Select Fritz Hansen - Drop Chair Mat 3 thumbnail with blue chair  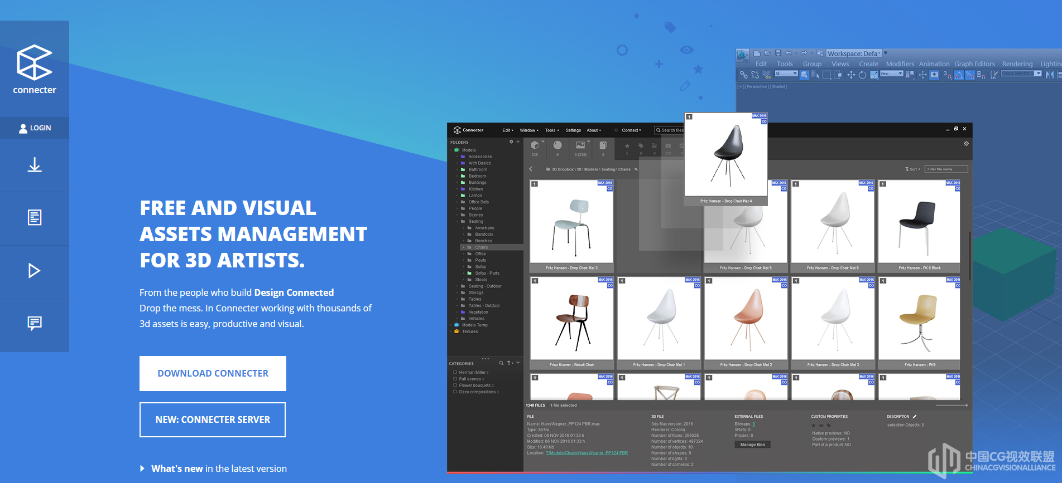coord(571,226)
